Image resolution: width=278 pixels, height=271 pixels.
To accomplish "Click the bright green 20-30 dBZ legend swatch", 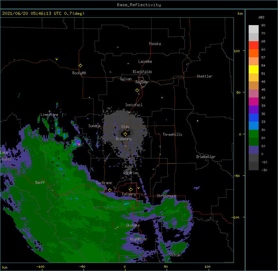I will point(253,134).
